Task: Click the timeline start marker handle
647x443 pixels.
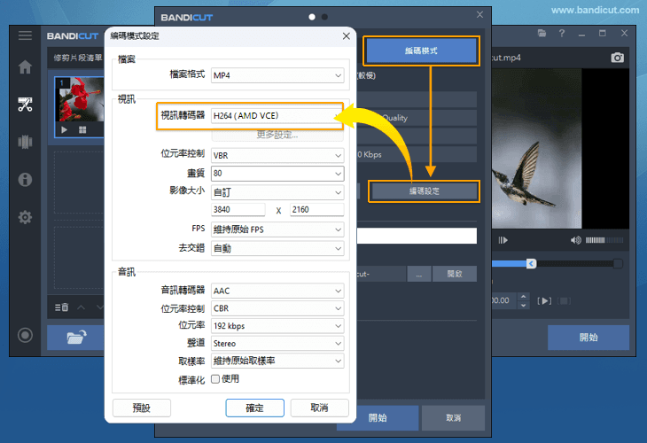Action: click(x=532, y=263)
